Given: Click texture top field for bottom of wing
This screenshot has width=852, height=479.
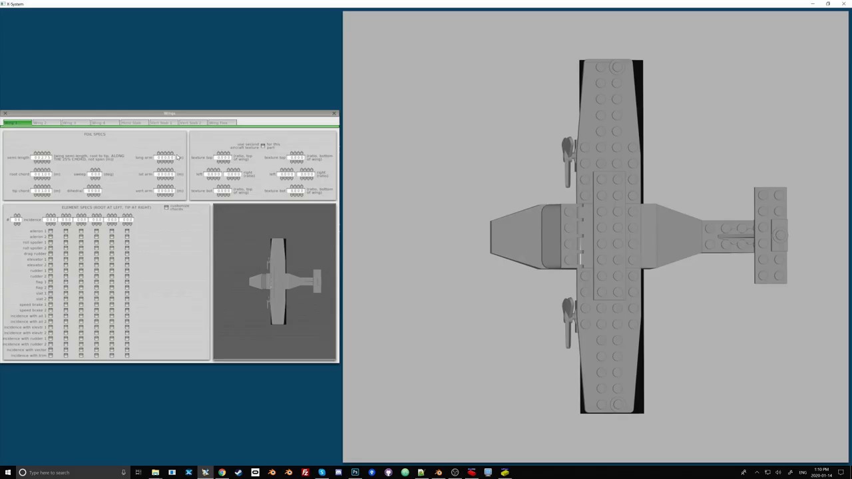Looking at the screenshot, I should click(x=296, y=158).
